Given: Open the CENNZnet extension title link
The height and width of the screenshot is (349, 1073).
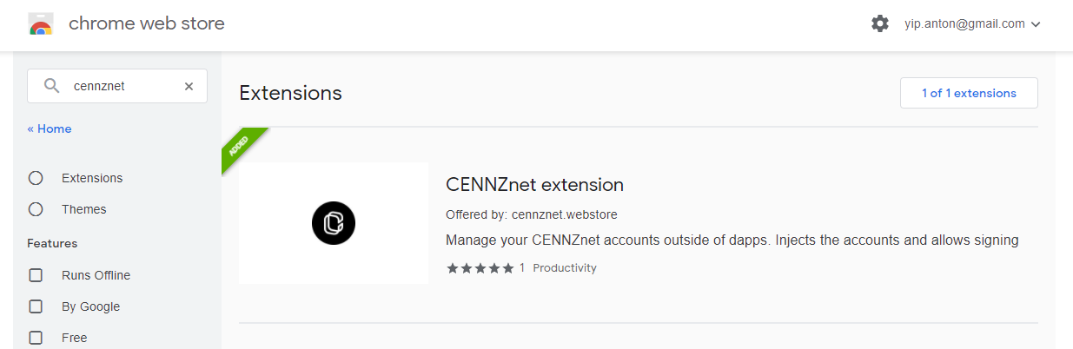Looking at the screenshot, I should point(534,185).
